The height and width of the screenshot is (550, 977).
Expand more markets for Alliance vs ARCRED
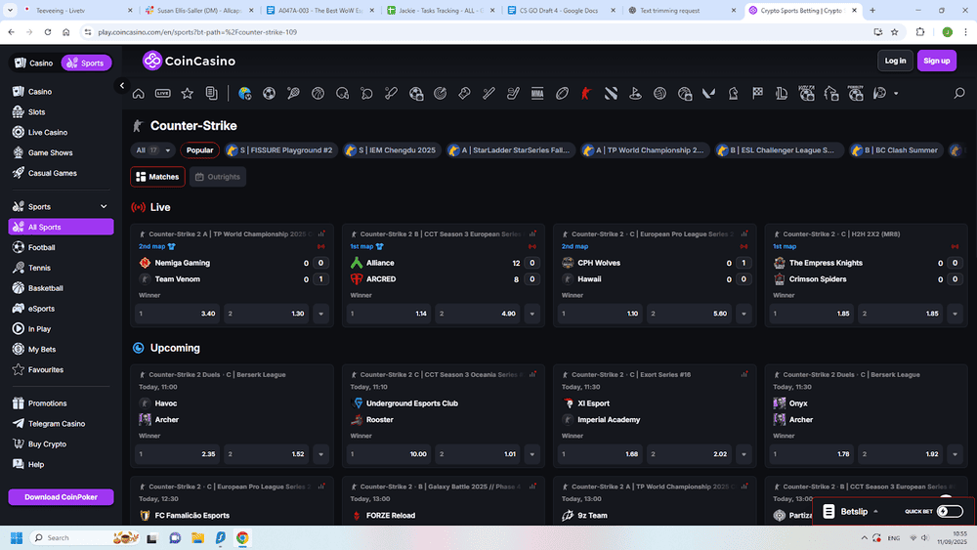pyautogui.click(x=532, y=314)
